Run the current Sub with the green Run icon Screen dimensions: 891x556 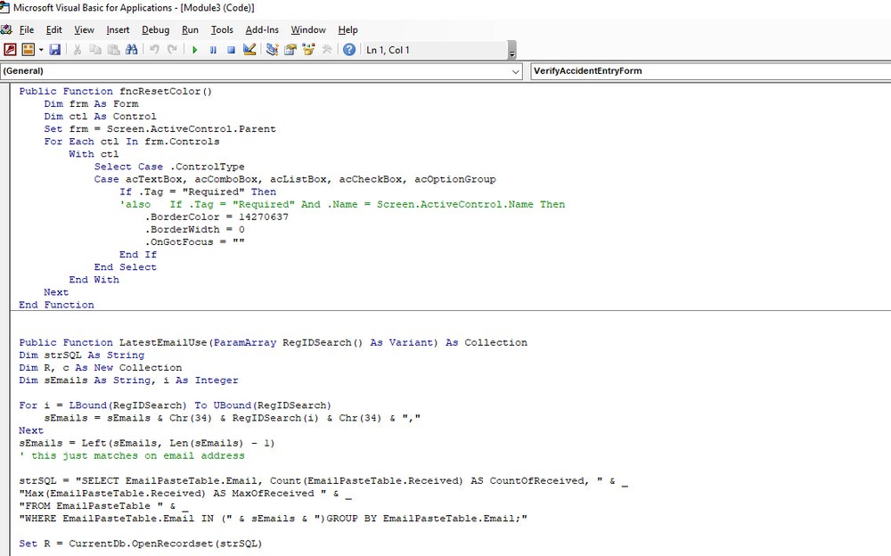(195, 49)
